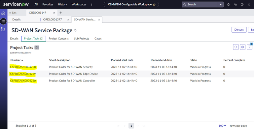Click the Discuss button
The height and width of the screenshot is (129, 254).
239,30
